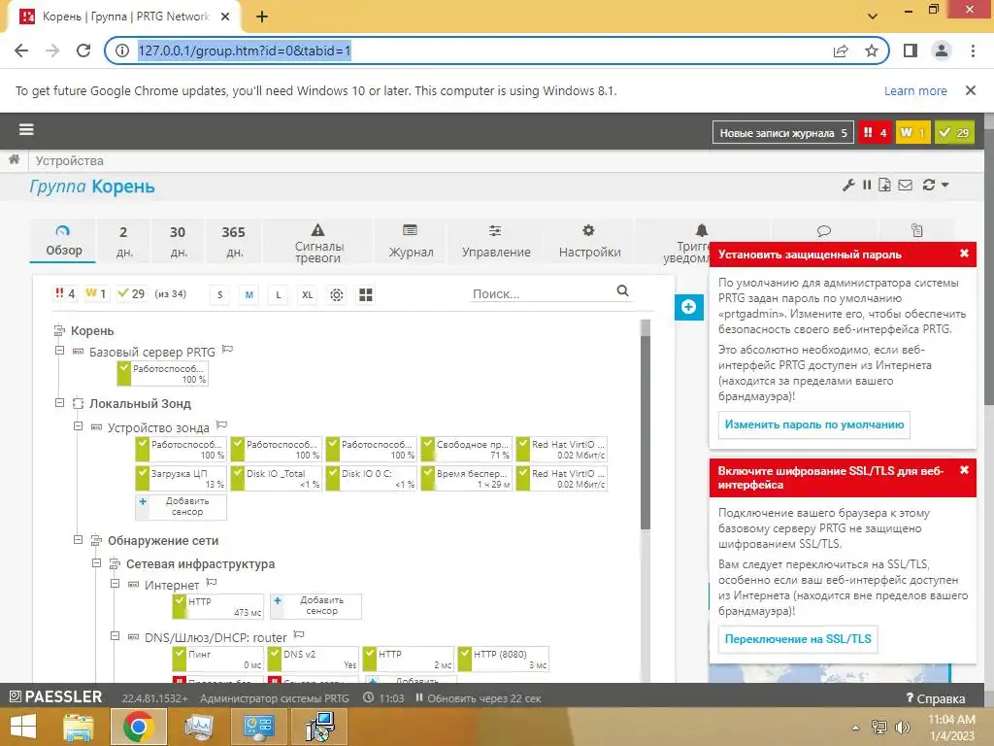Open the Загрузка ЦП 13 % sensor

(x=181, y=478)
